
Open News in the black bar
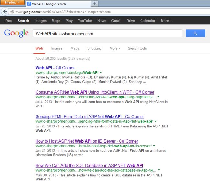pyautogui.click(x=102, y=21)
